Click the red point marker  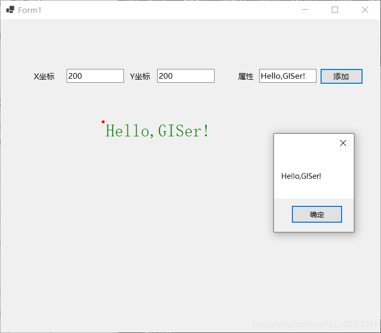103,122
